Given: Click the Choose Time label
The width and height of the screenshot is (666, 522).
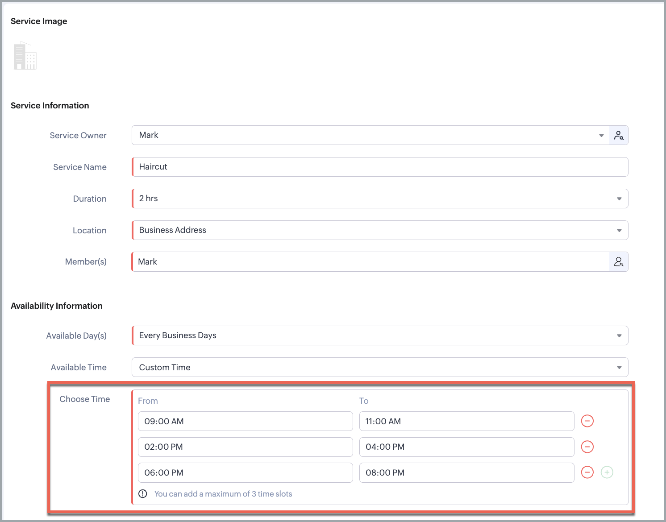Looking at the screenshot, I should click(85, 399).
